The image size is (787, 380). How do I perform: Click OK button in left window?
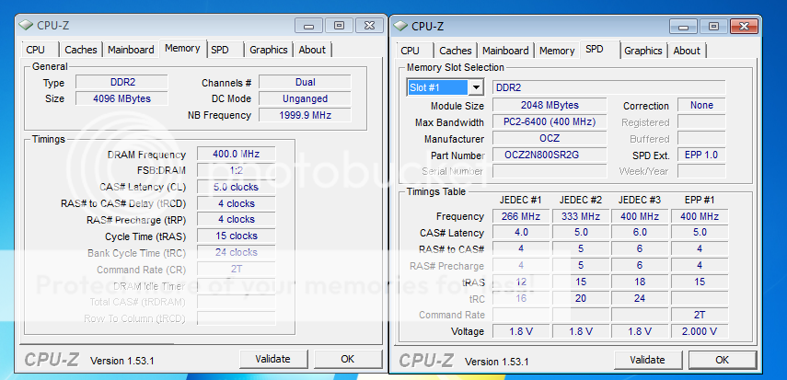coord(347,359)
